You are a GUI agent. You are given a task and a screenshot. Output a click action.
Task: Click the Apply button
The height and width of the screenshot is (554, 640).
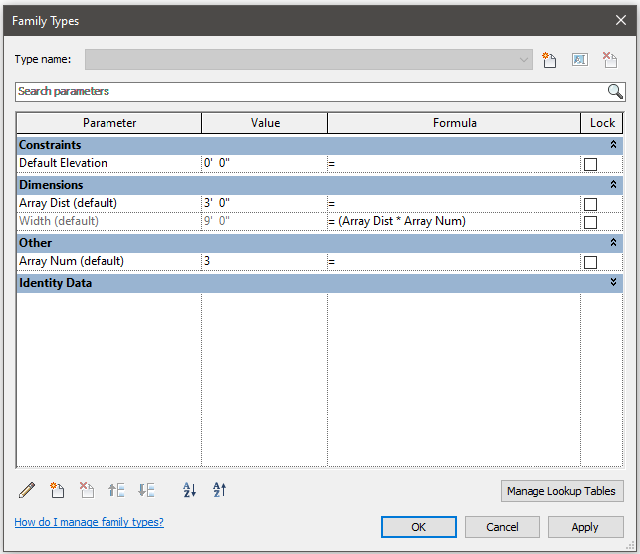click(585, 527)
